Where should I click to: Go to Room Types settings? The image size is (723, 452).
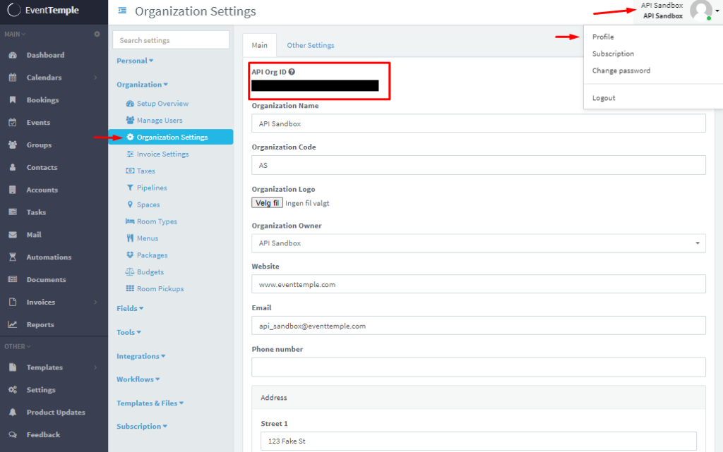tap(151, 221)
